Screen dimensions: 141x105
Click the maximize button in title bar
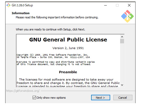click(117, 5)
